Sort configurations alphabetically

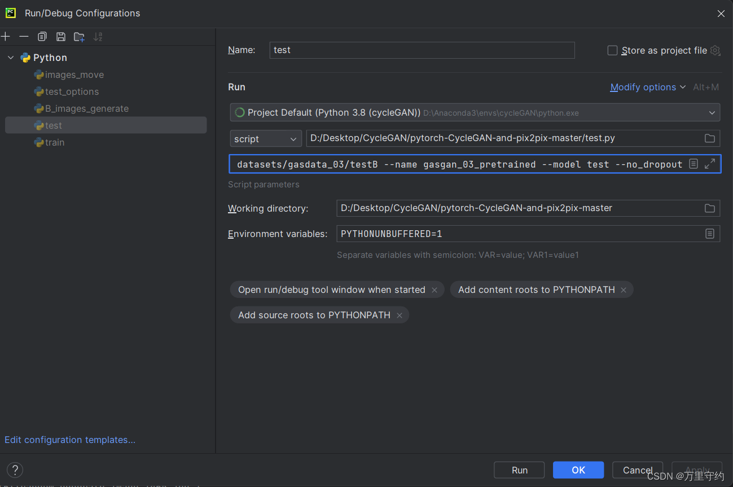(98, 37)
